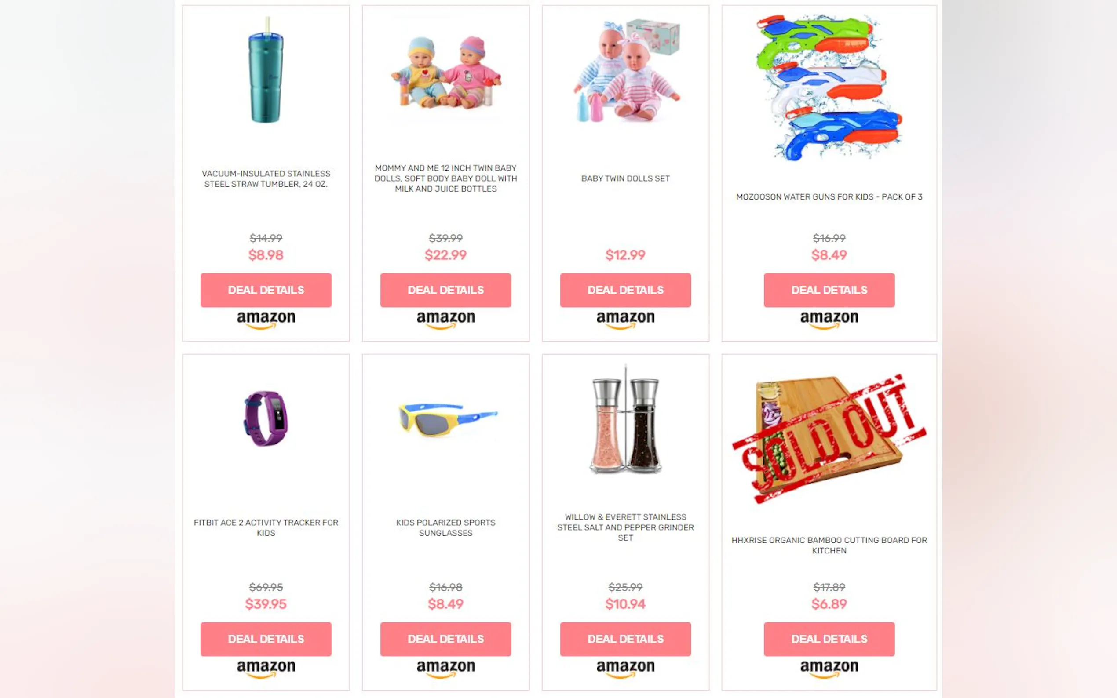Viewport: 1117px width, 698px height.
Task: Open the Kids Polarized Sports Sunglasses title
Action: point(445,527)
